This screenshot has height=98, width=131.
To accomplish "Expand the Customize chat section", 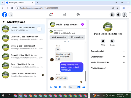I will coord(108,51).
